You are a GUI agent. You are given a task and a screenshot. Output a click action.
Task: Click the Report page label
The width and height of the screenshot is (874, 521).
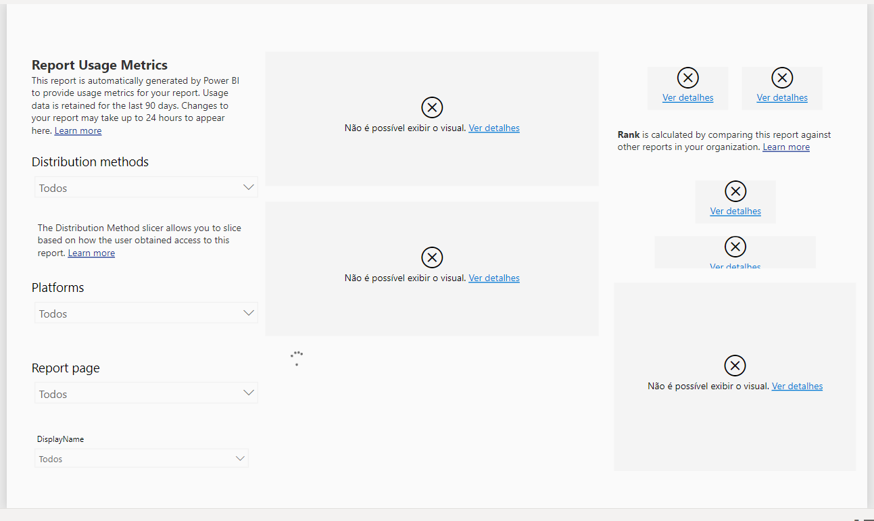66,368
